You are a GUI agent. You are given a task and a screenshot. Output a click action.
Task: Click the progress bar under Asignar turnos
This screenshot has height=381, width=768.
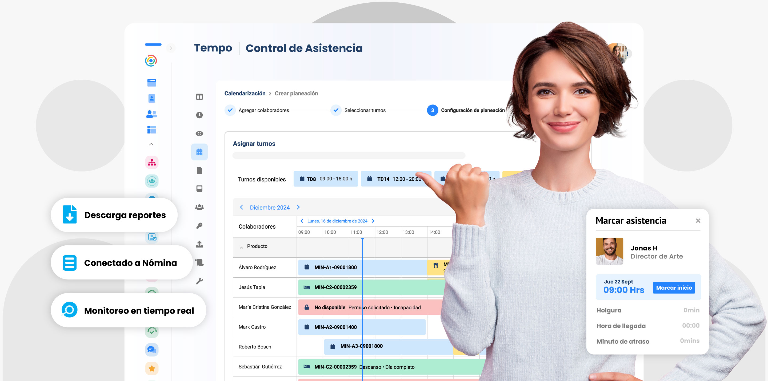pos(349,155)
